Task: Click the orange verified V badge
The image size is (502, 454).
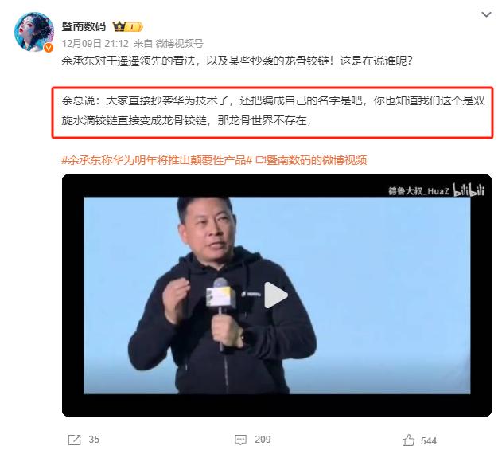Action: pyautogui.click(x=49, y=48)
